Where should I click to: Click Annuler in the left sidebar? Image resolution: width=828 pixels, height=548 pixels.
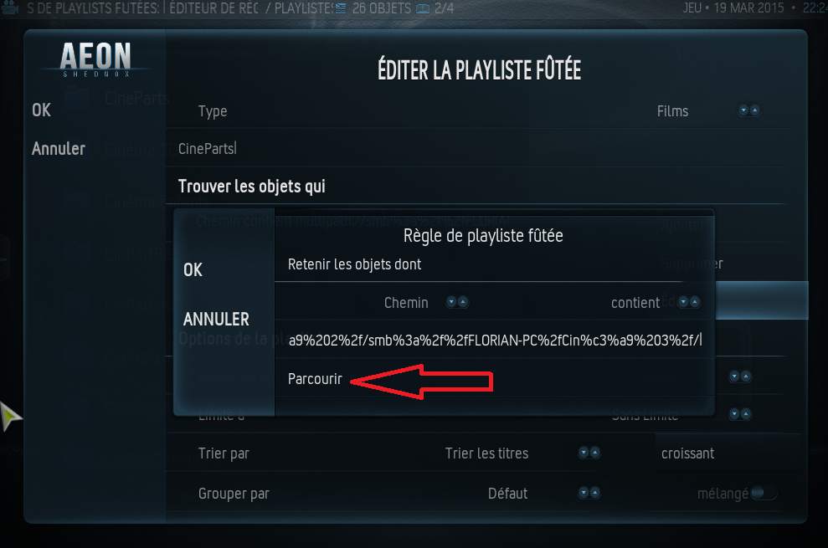coord(58,149)
